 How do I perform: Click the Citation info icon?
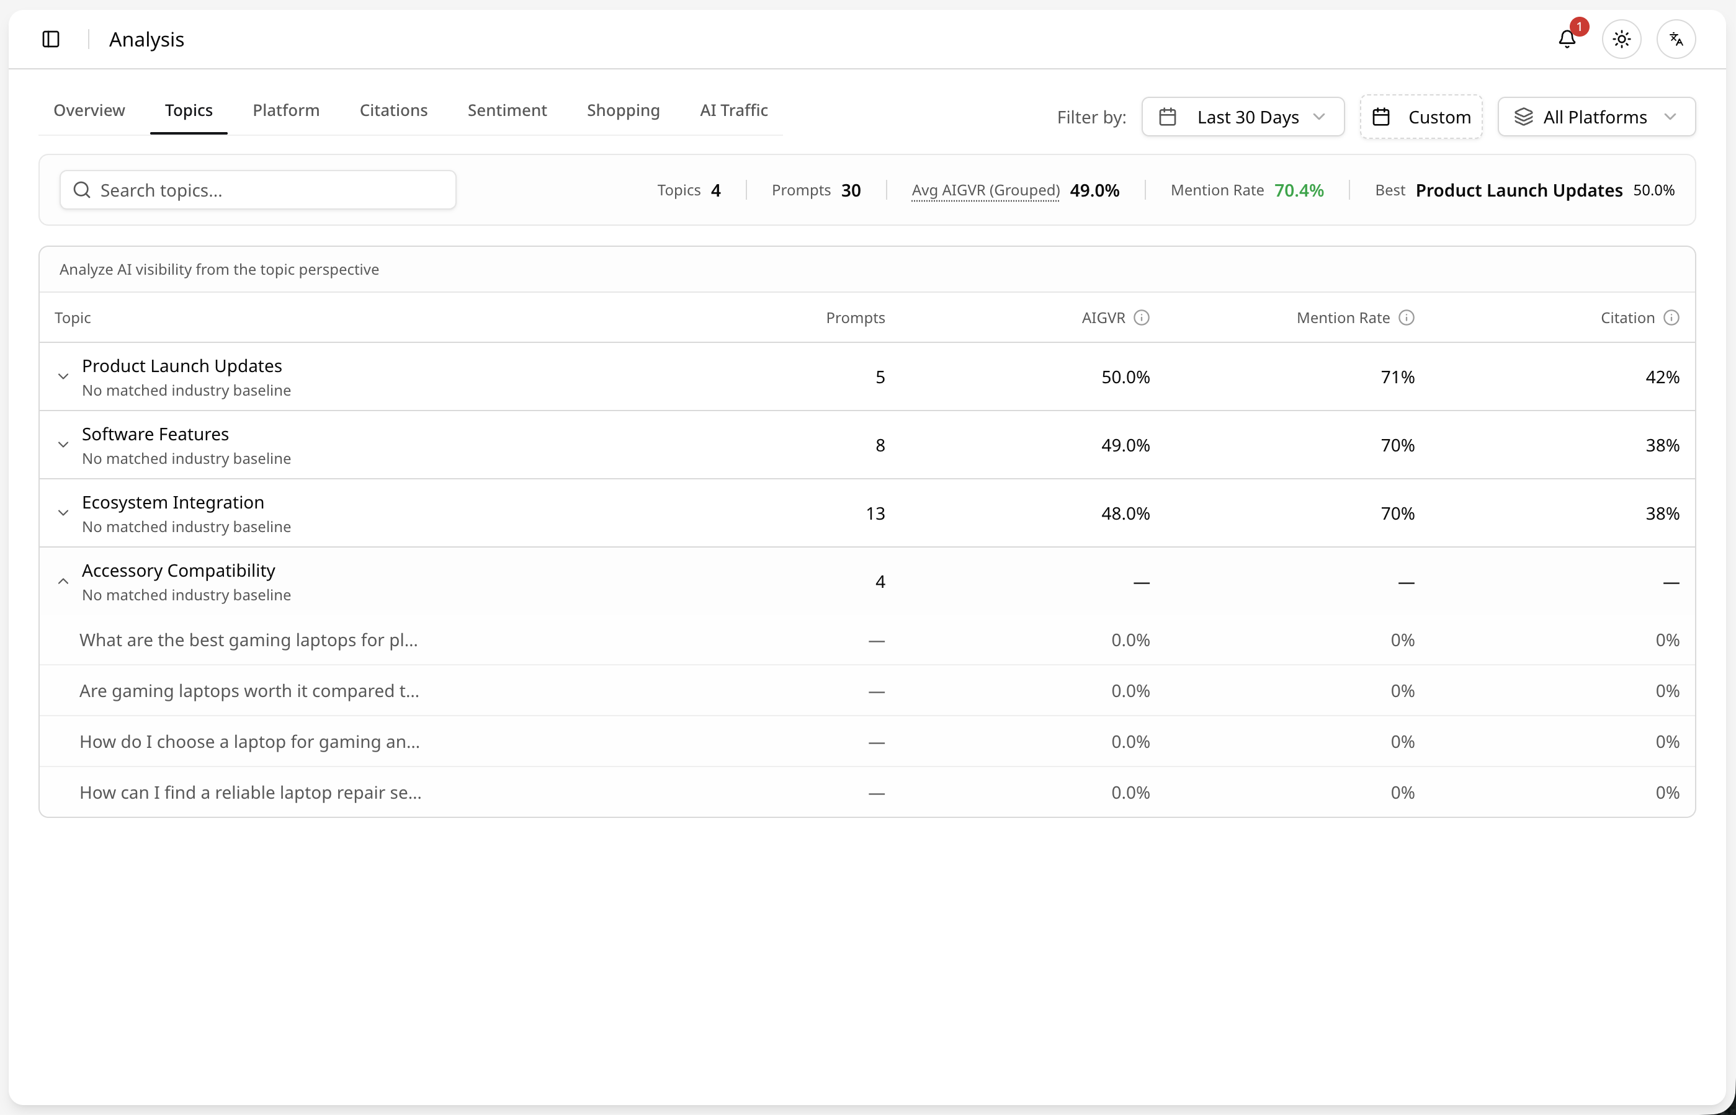click(1671, 318)
